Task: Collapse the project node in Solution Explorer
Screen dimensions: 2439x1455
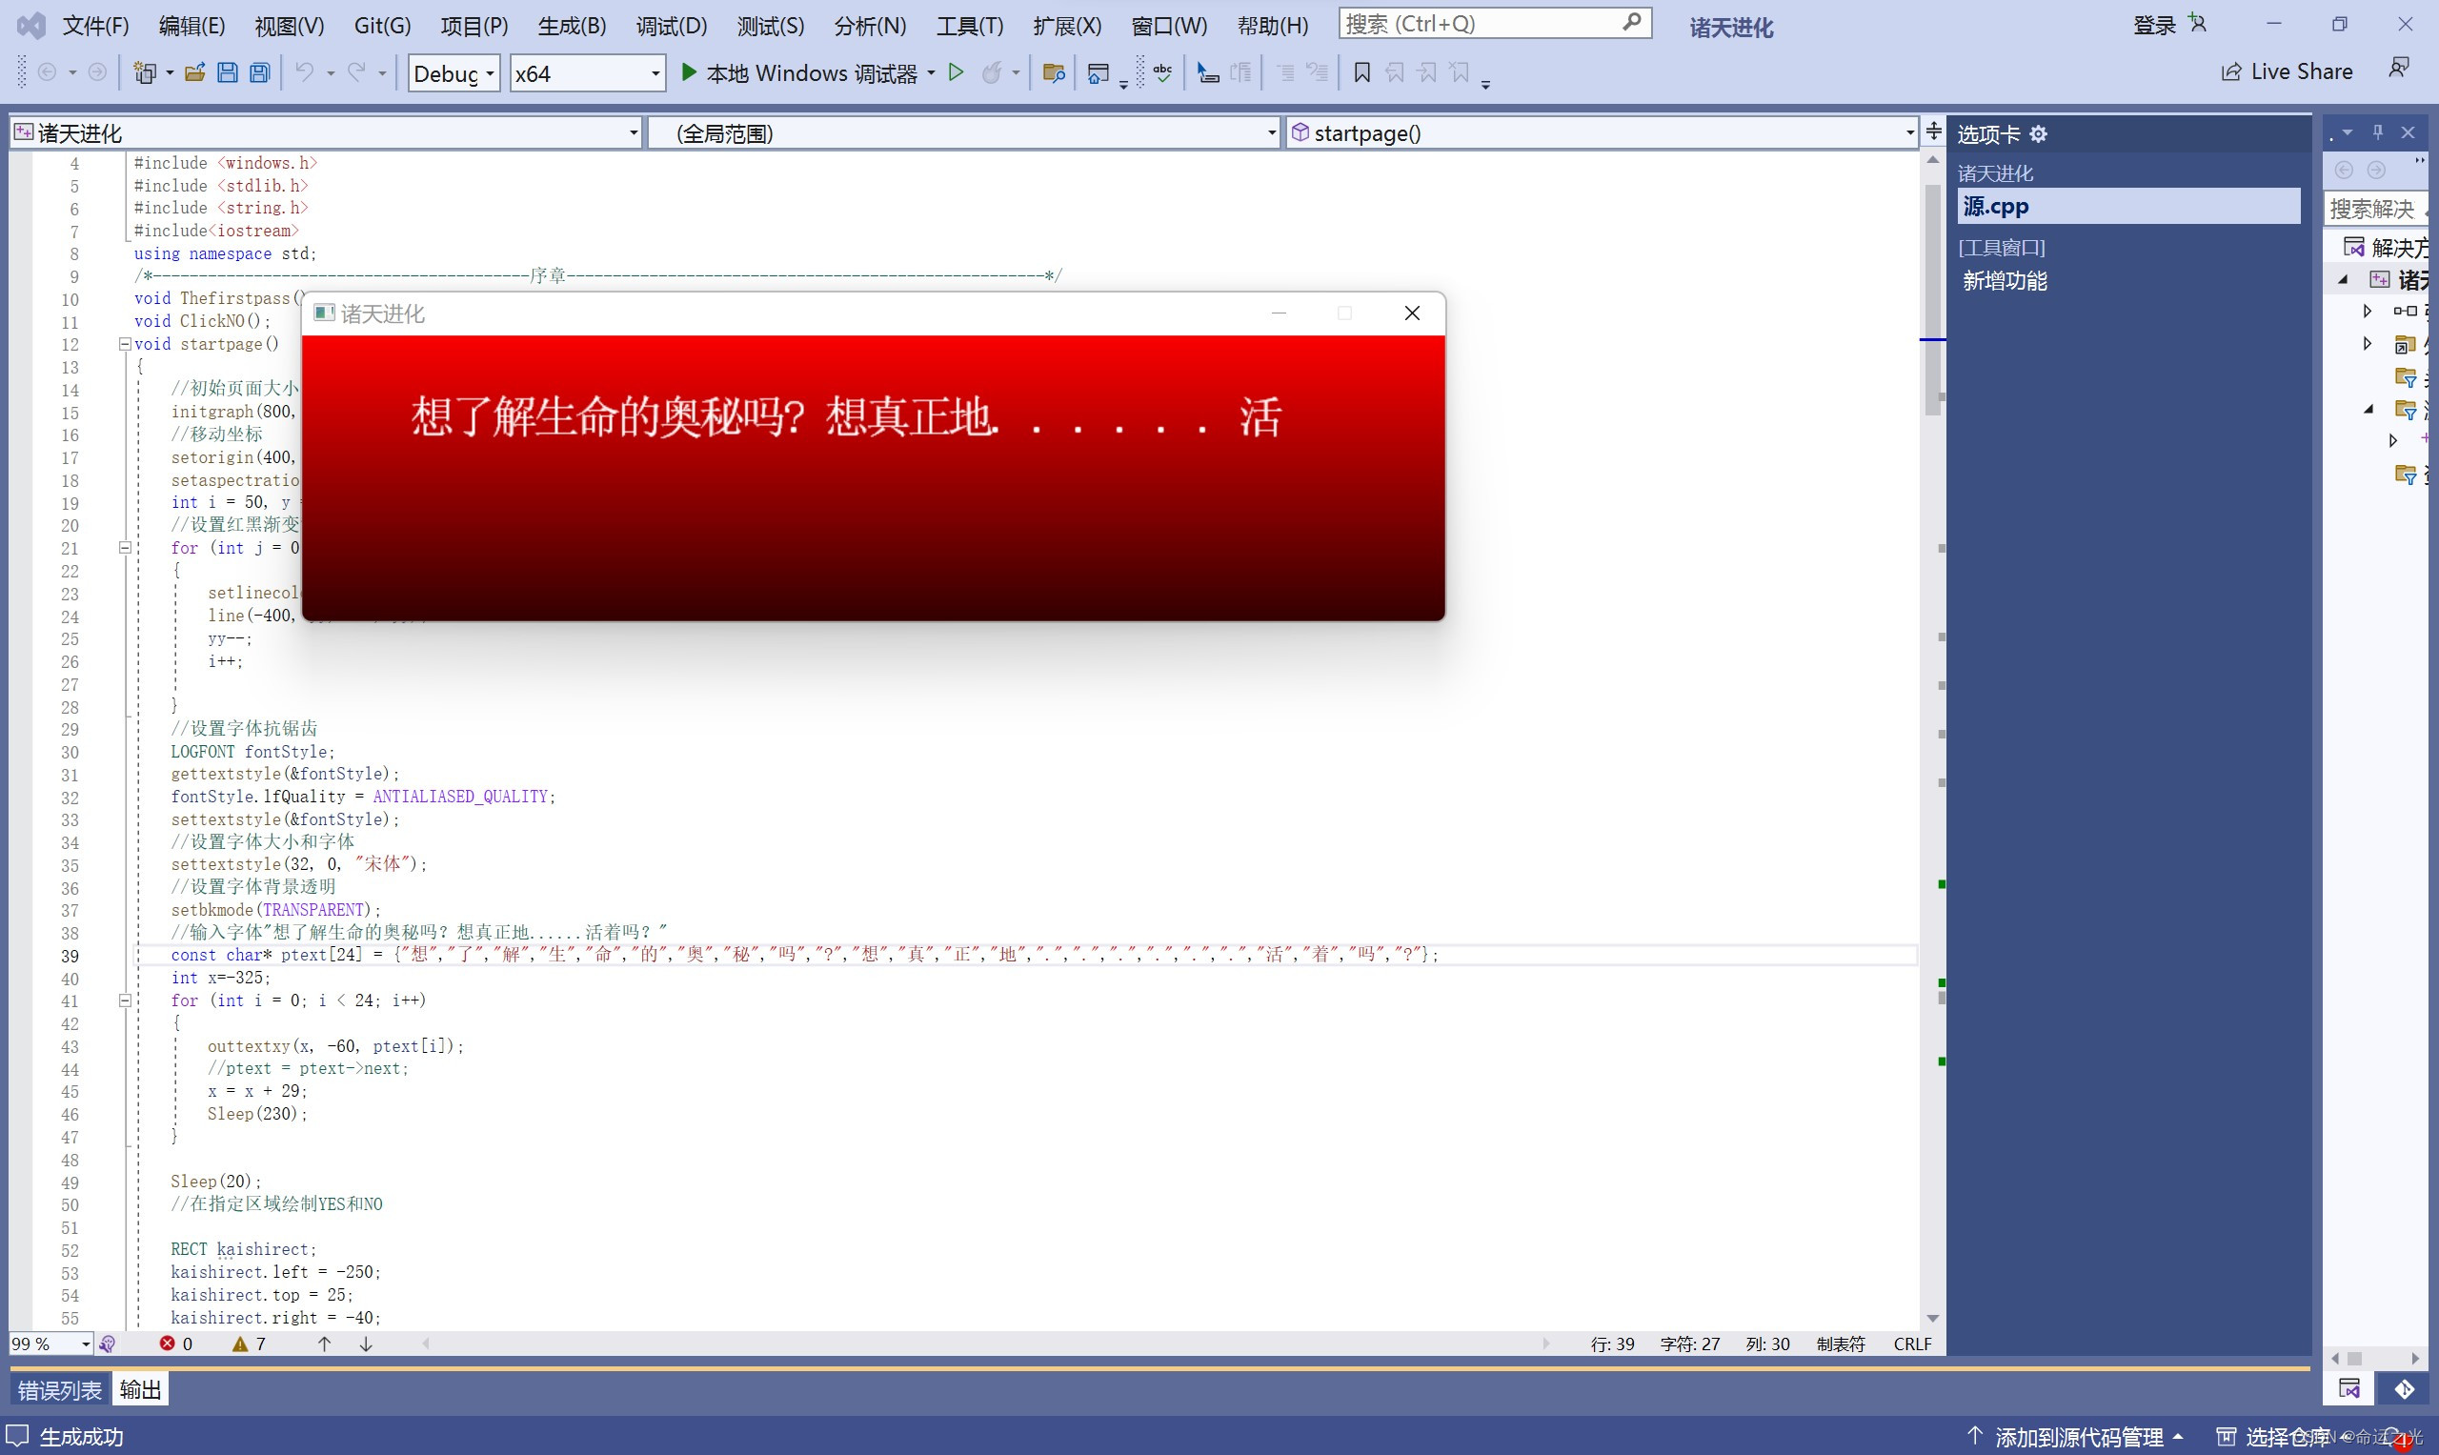Action: [x=2344, y=279]
